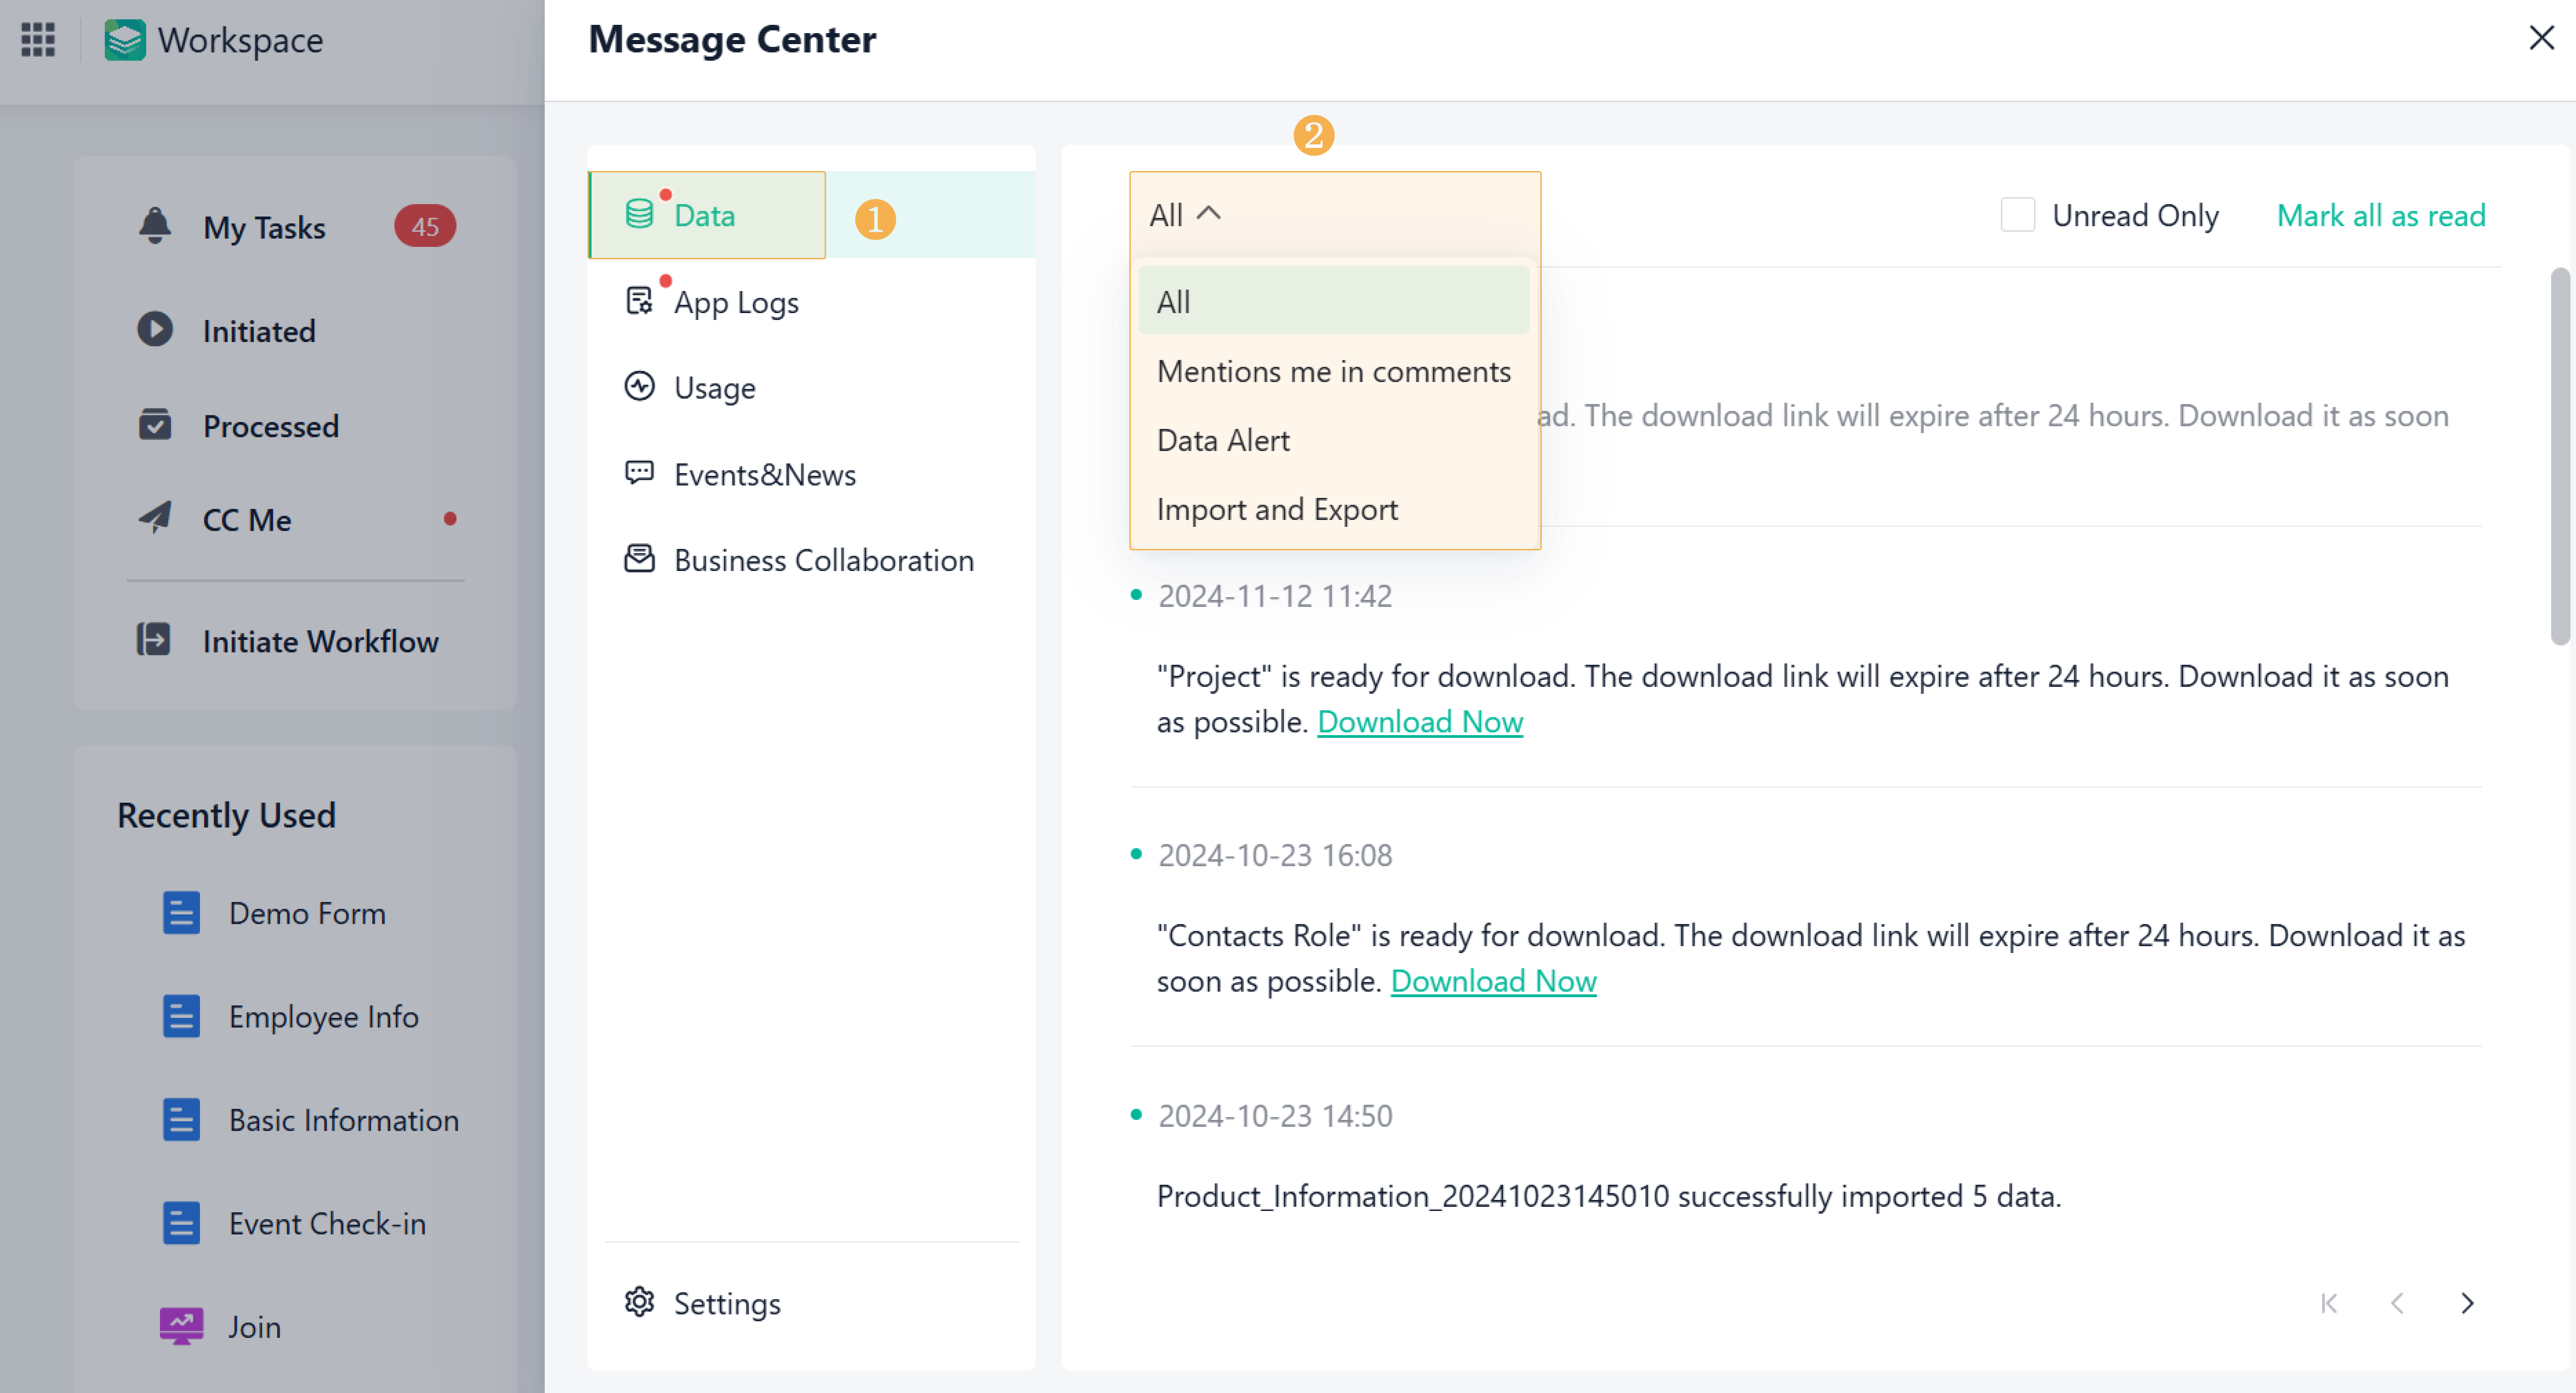Screen dimensions: 2576x1393
Task: Select All in the filter list
Action: (x=1333, y=301)
